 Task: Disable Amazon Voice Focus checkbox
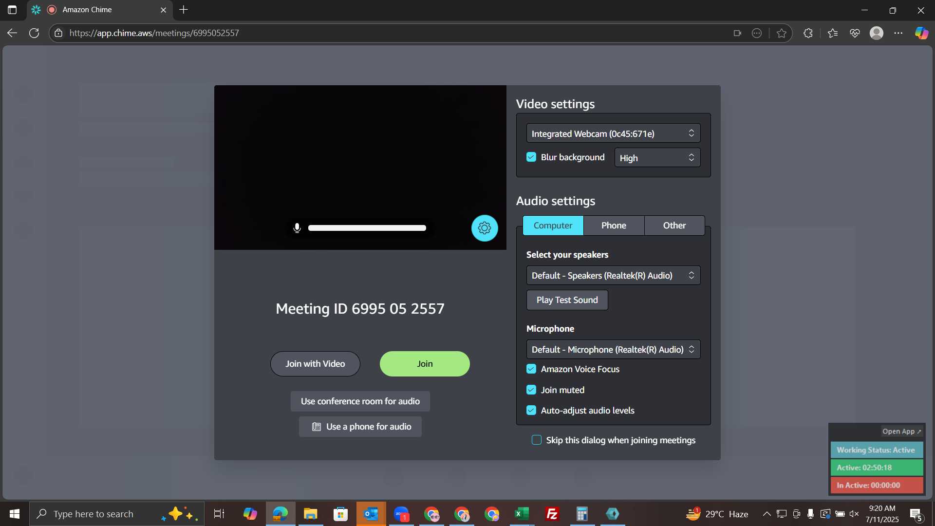[x=531, y=369]
